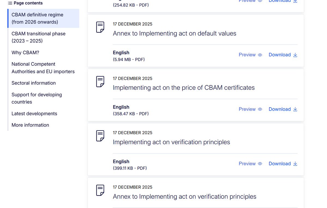Jump to CBAM transitional phase section
Screen dimensions: 327x208
coord(38,37)
